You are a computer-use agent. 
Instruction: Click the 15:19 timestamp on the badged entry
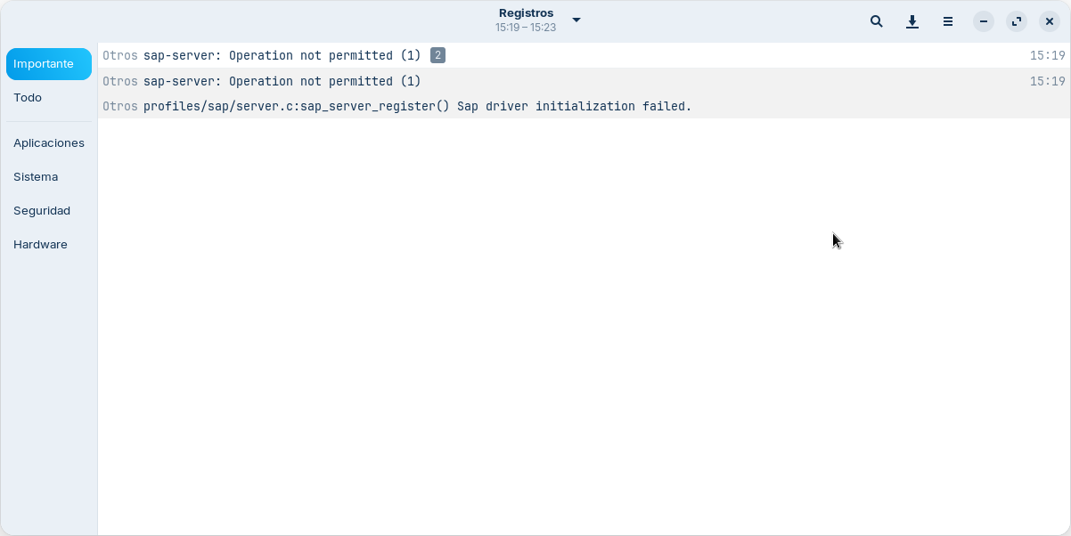1047,56
